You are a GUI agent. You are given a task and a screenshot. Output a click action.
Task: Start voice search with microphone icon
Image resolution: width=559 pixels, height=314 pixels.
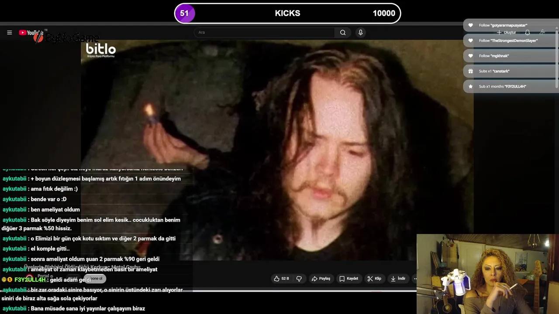[360, 32]
